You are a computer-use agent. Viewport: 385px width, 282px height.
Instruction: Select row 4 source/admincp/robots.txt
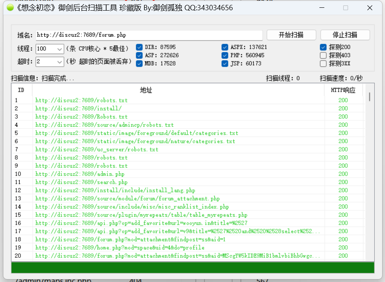[x=105, y=125]
